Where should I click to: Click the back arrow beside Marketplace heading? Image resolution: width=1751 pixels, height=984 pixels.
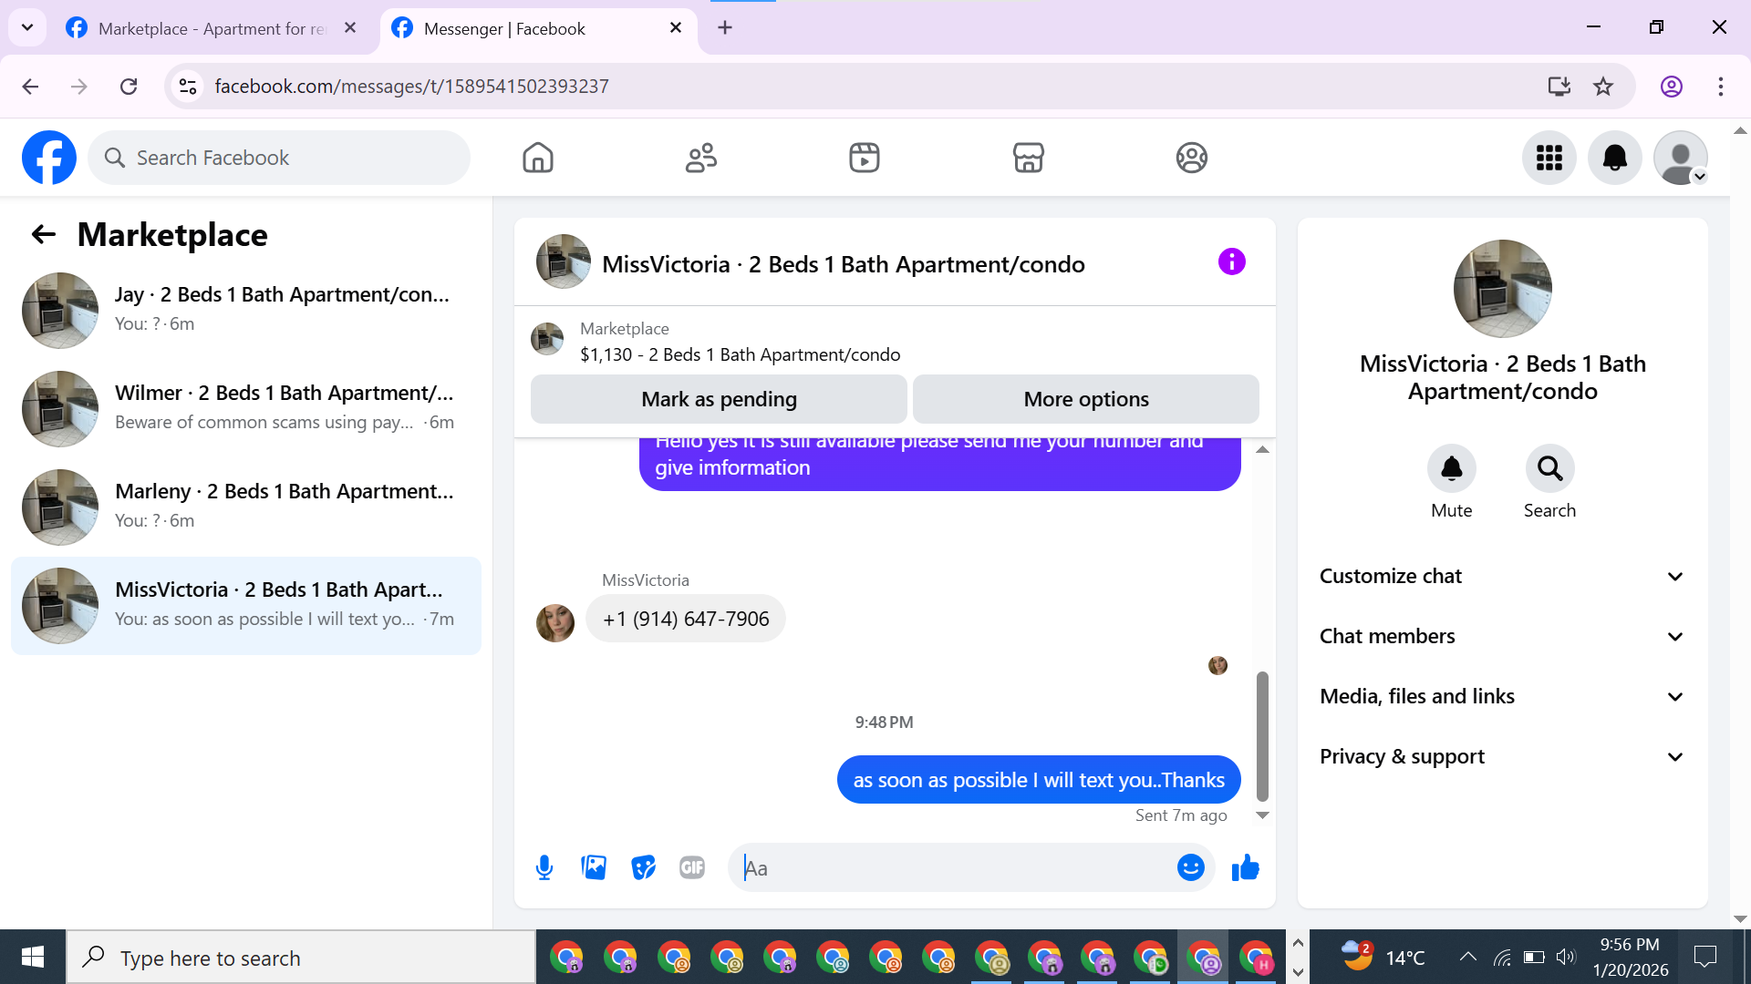[x=44, y=235]
